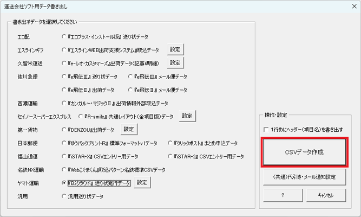
Task: Choose DENZOU出荷データ radio button
Action: (64, 130)
